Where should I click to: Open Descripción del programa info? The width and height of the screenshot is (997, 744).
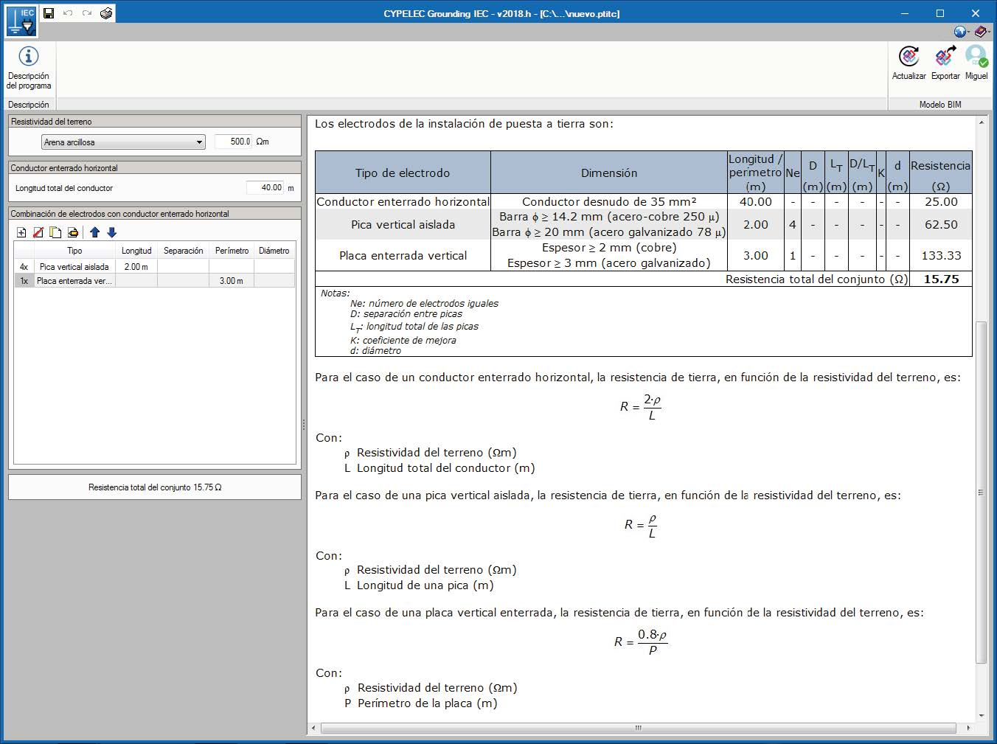29,68
